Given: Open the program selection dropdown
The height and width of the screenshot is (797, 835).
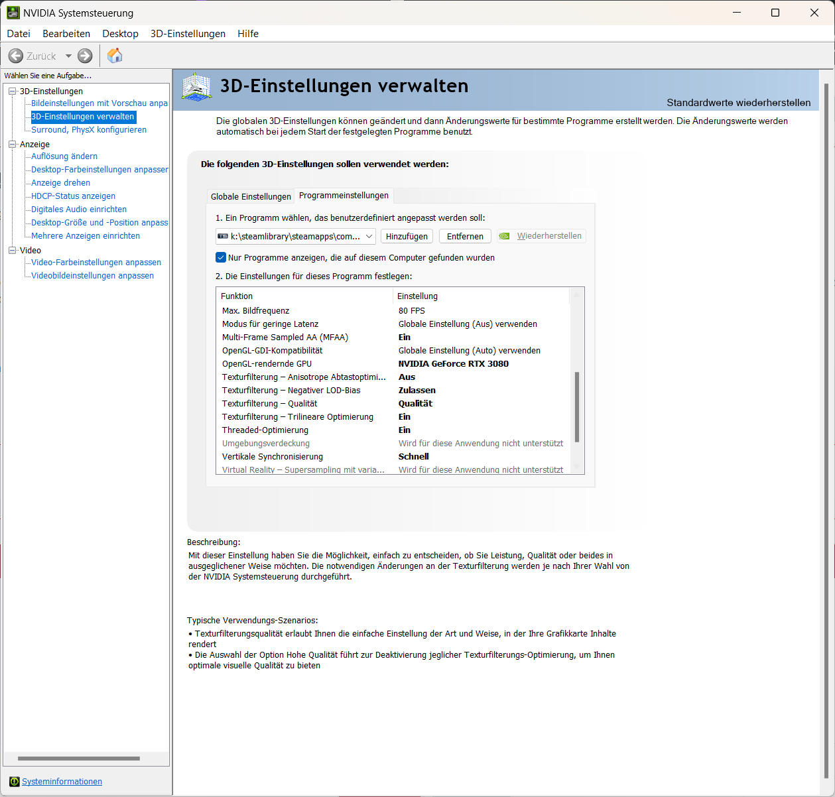Looking at the screenshot, I should (296, 236).
